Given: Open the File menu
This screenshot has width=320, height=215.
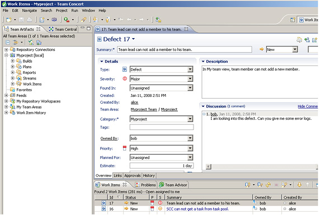Looking at the screenshot, I should (6, 11).
